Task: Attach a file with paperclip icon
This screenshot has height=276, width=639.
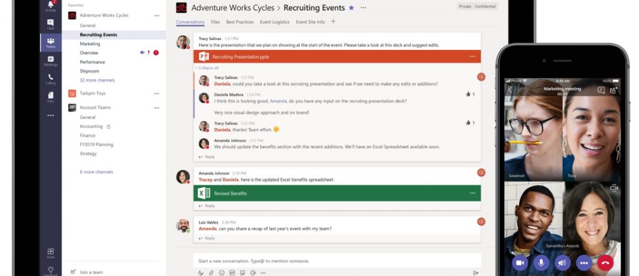Action: pyautogui.click(x=211, y=273)
